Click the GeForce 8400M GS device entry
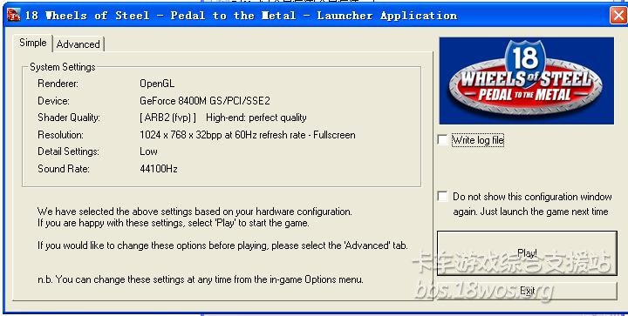628x316 pixels. pyautogui.click(x=205, y=101)
